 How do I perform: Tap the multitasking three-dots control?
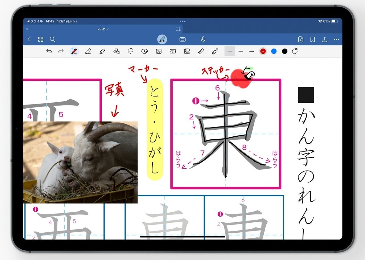pos(182,21)
